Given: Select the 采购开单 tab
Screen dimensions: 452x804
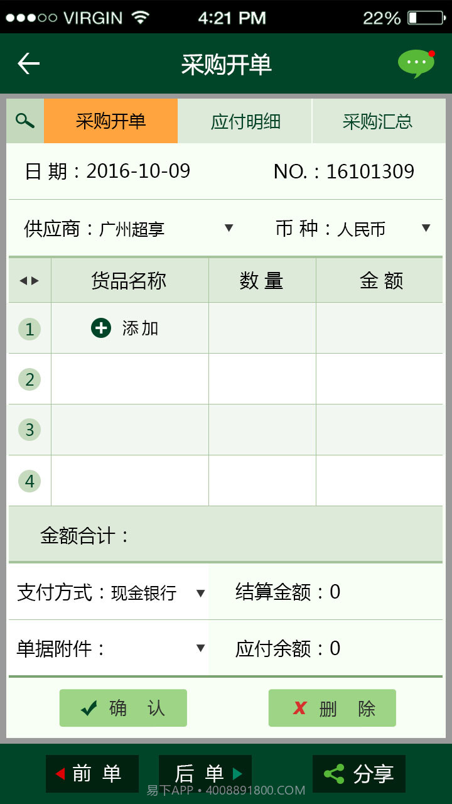Looking at the screenshot, I should pyautogui.click(x=110, y=121).
